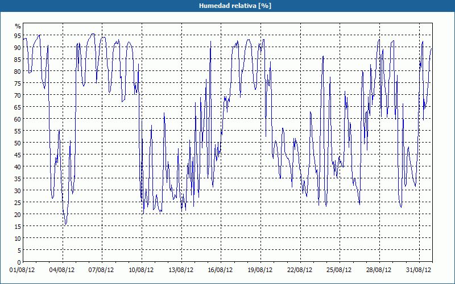The image size is (455, 284).
Task: Click the 75 value on Y axis
Action: (18, 83)
